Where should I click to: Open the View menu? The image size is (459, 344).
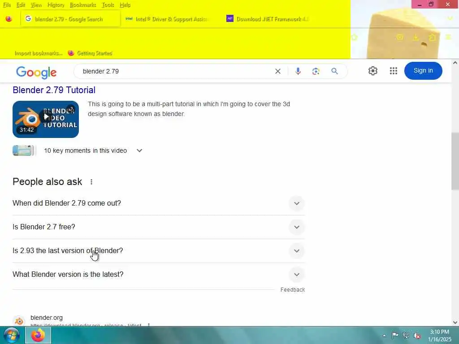tap(36, 5)
